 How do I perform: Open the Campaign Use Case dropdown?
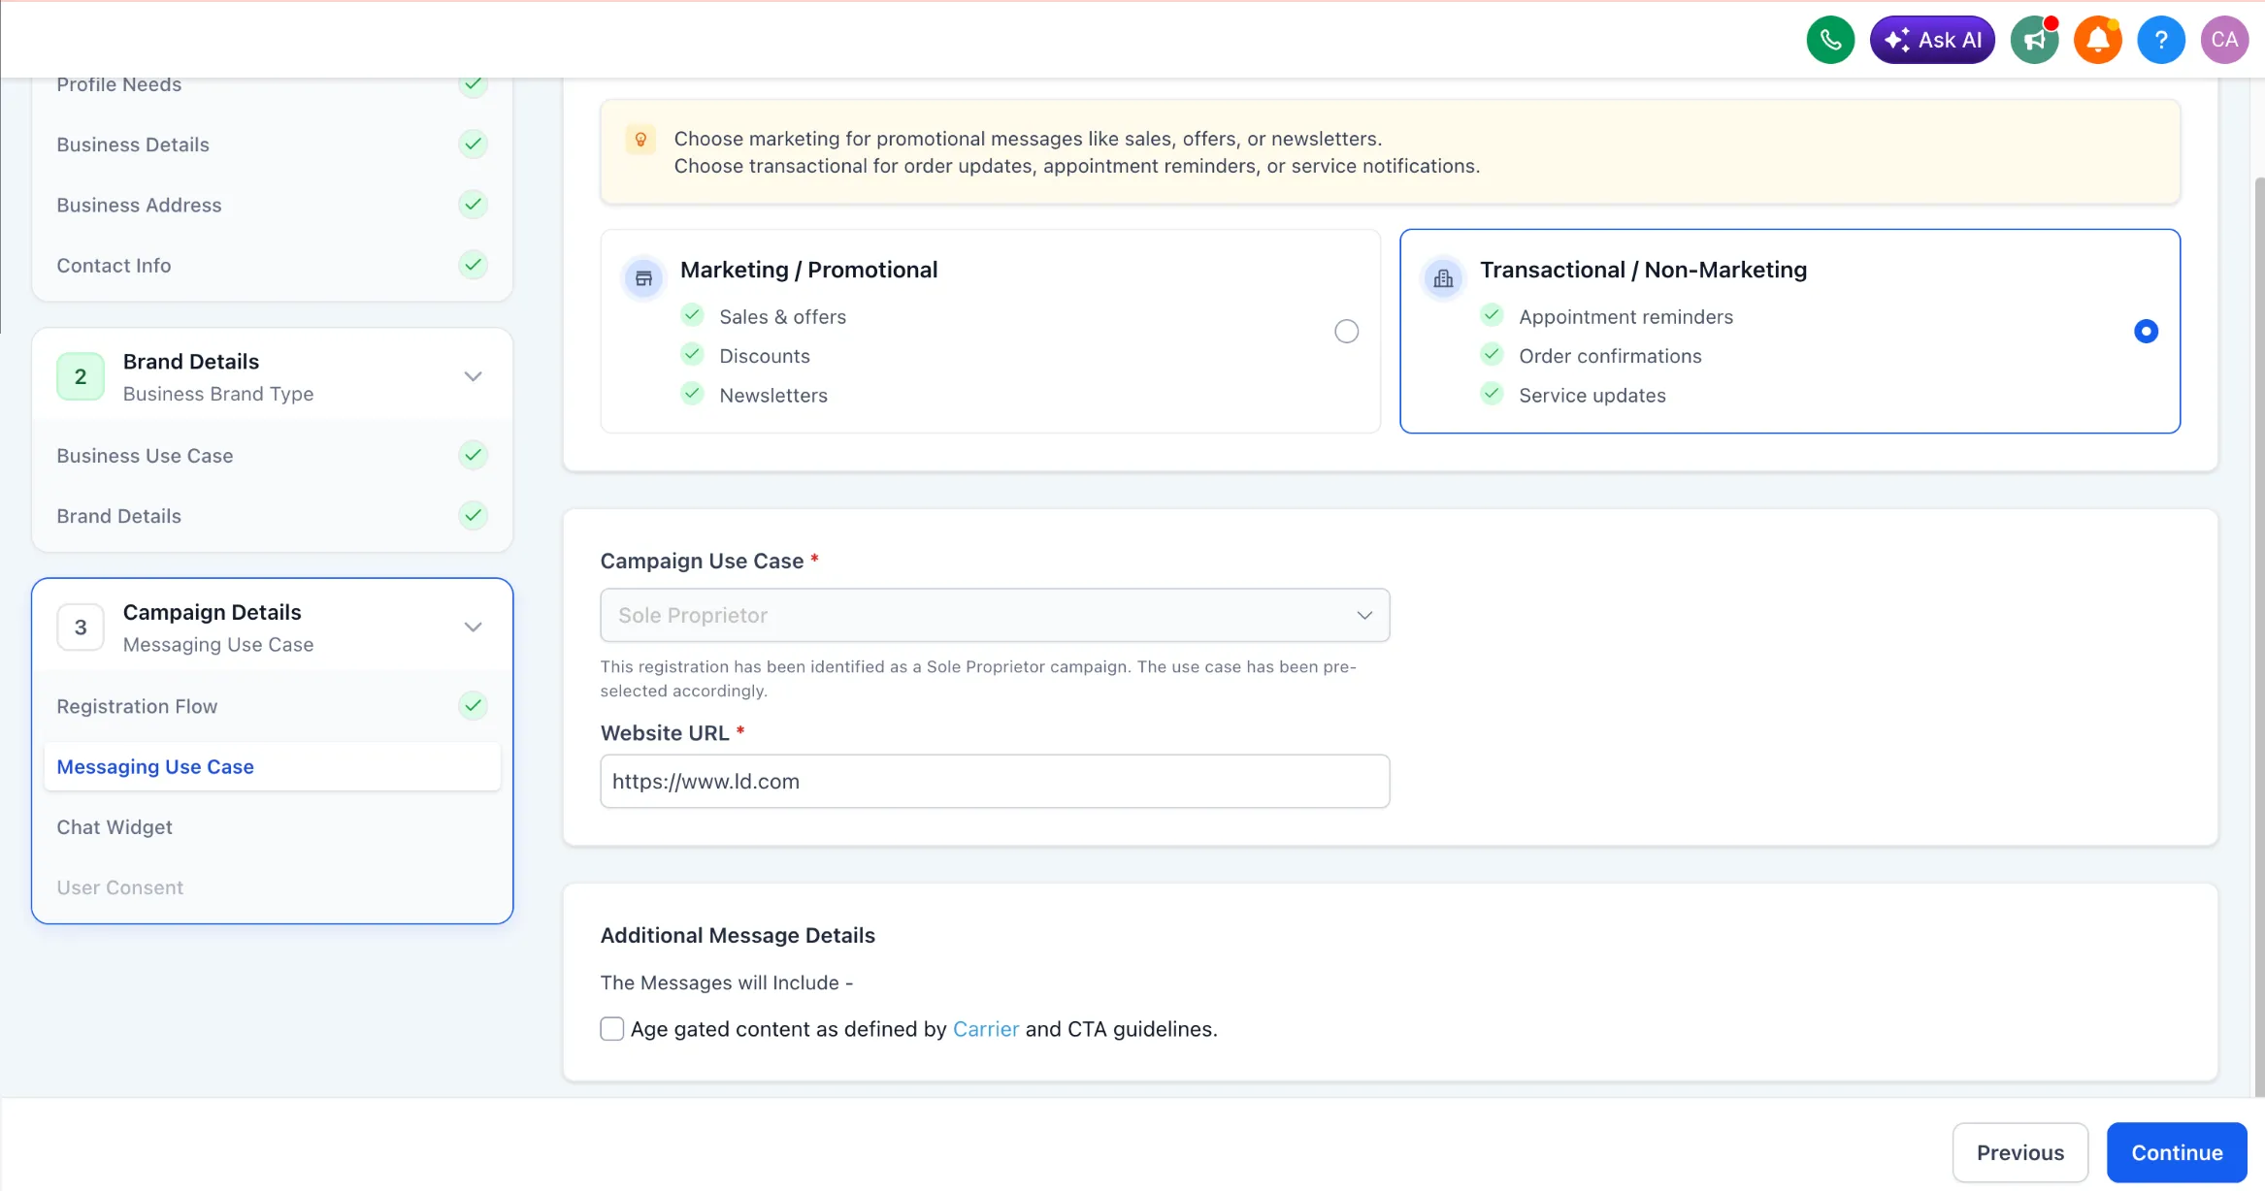[x=994, y=615]
